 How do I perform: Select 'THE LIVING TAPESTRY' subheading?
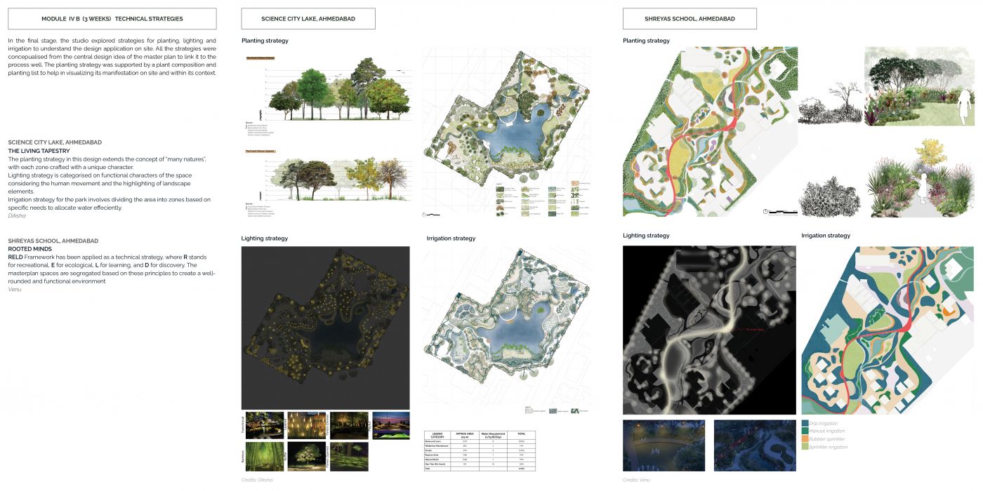coord(39,151)
